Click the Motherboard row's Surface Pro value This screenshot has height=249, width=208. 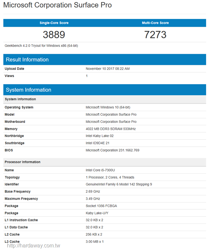pyautogui.click(x=111, y=122)
